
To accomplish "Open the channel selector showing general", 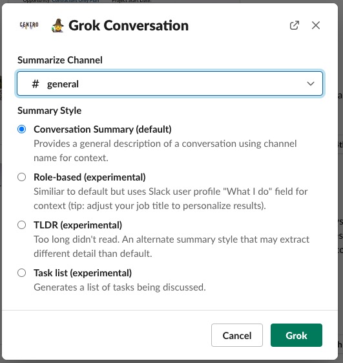I will (x=170, y=83).
